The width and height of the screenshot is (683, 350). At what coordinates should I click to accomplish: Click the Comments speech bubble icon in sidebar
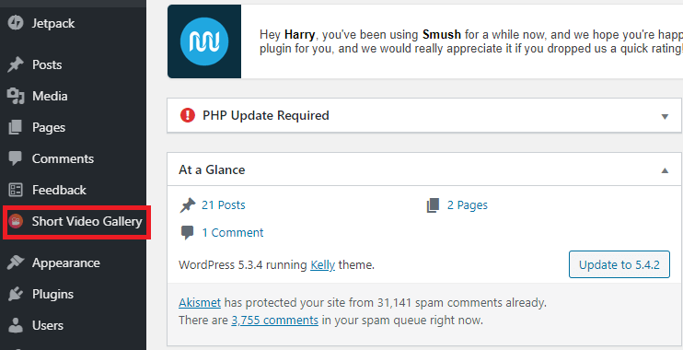pyautogui.click(x=16, y=158)
